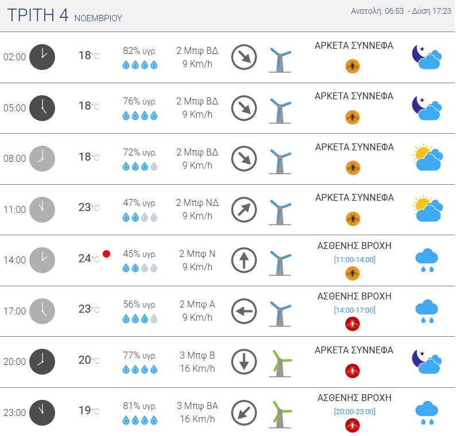456x436 pixels.
Task: Click the humidity droplets for 47% υγρ.
Action: 139,217
